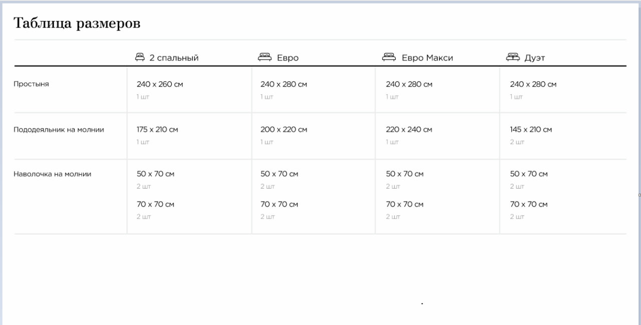Click 240 x 280 см in Евро Макси column

(409, 84)
